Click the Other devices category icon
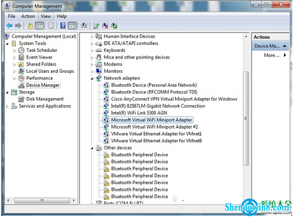293x217 pixels. tap(99, 148)
